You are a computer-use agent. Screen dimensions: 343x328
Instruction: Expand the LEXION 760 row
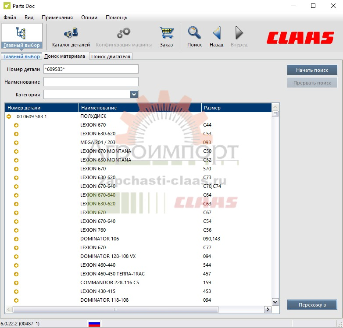tap(16, 230)
